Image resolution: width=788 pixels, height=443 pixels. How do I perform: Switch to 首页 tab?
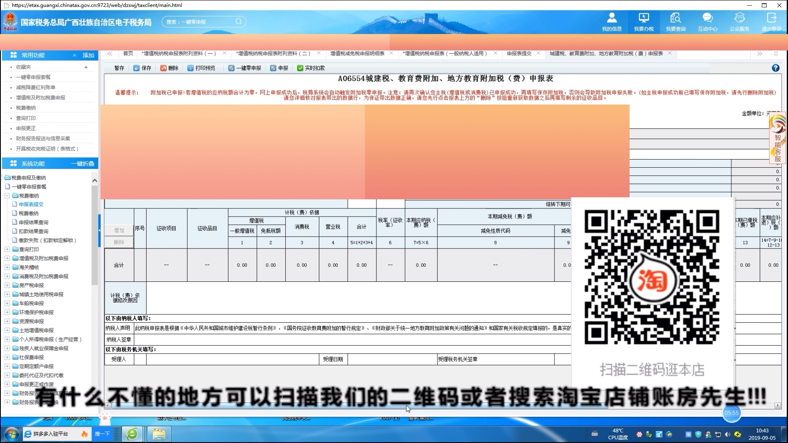click(x=128, y=54)
